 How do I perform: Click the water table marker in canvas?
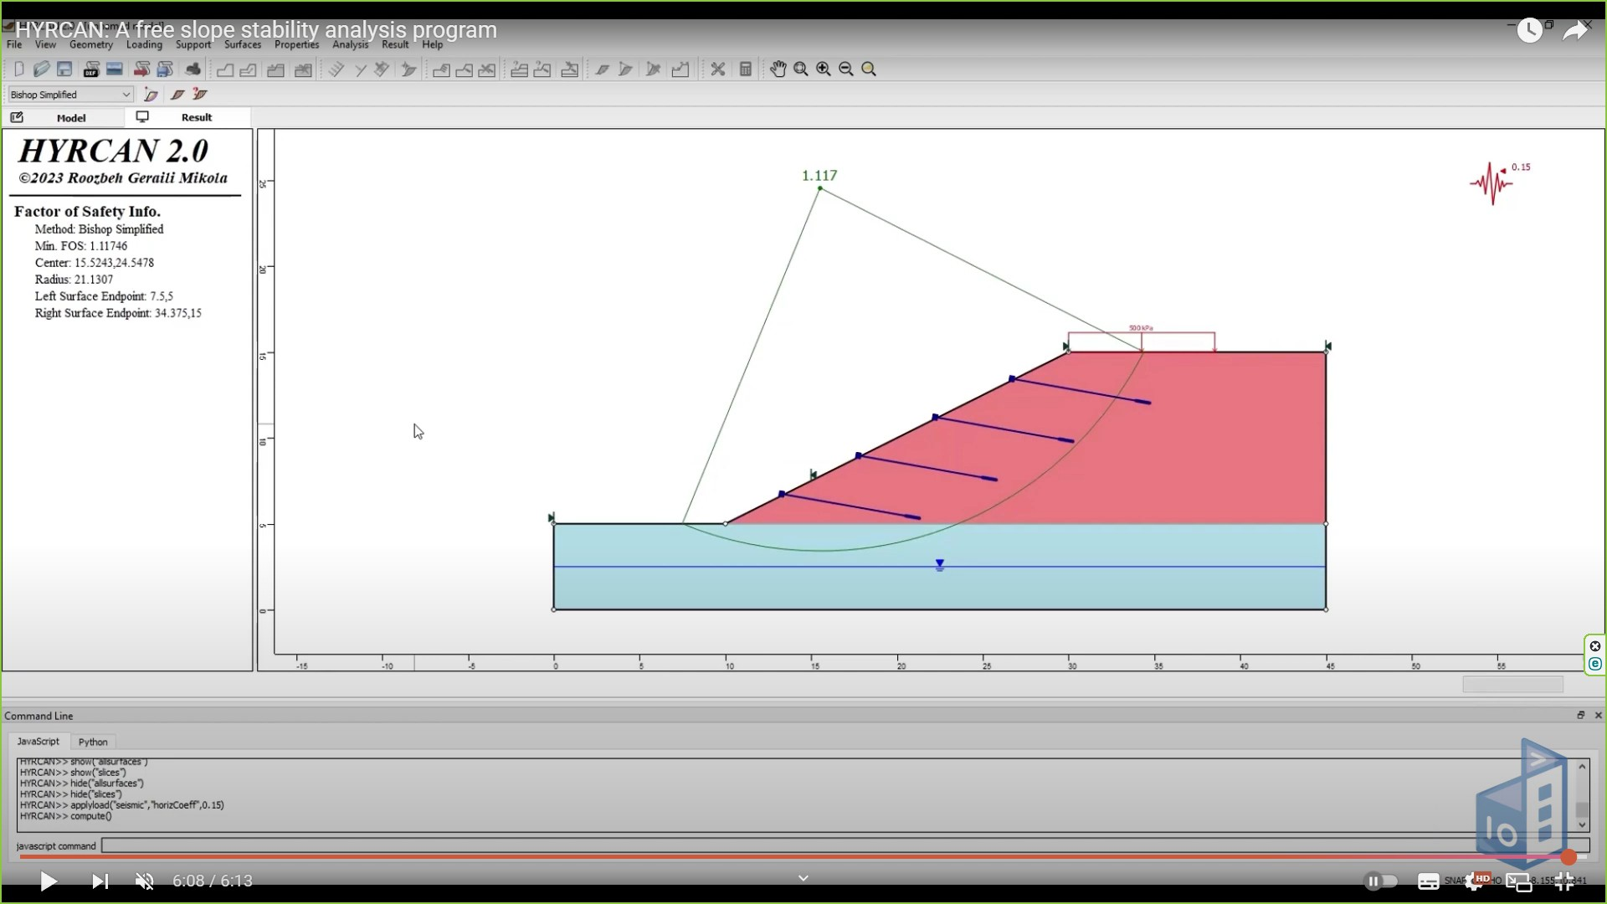pyautogui.click(x=940, y=566)
